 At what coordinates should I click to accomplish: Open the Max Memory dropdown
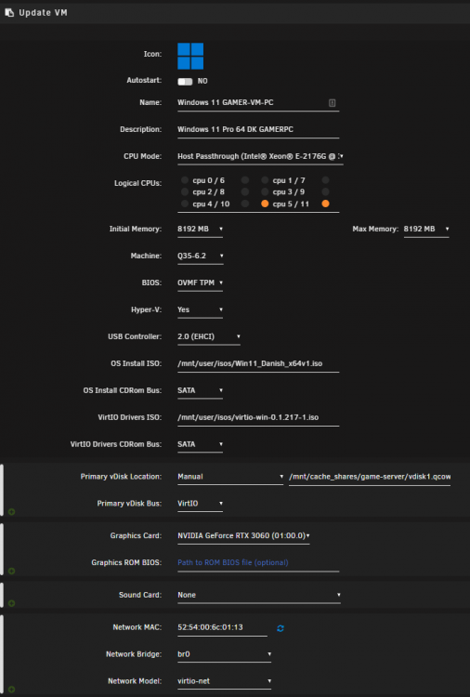[x=426, y=230]
